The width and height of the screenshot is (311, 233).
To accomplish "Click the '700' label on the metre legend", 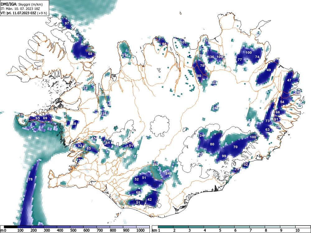I will pos(100,231).
